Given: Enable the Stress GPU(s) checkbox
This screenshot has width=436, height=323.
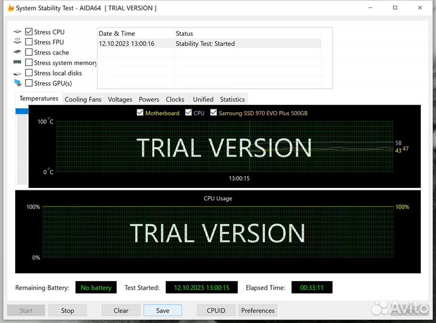Looking at the screenshot, I should (29, 83).
